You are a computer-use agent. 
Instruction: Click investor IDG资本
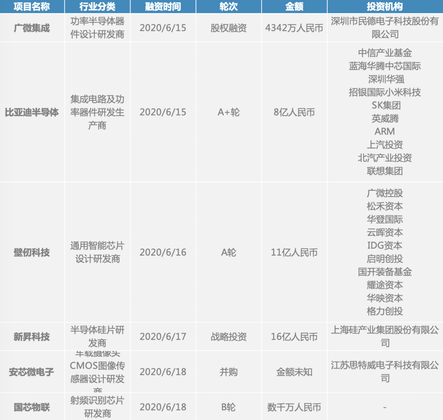coord(385,245)
